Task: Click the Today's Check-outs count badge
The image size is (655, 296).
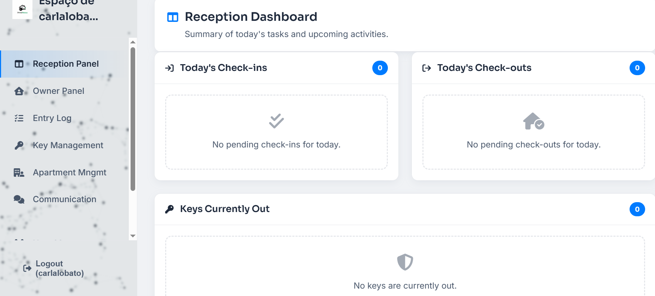Action: (x=637, y=68)
